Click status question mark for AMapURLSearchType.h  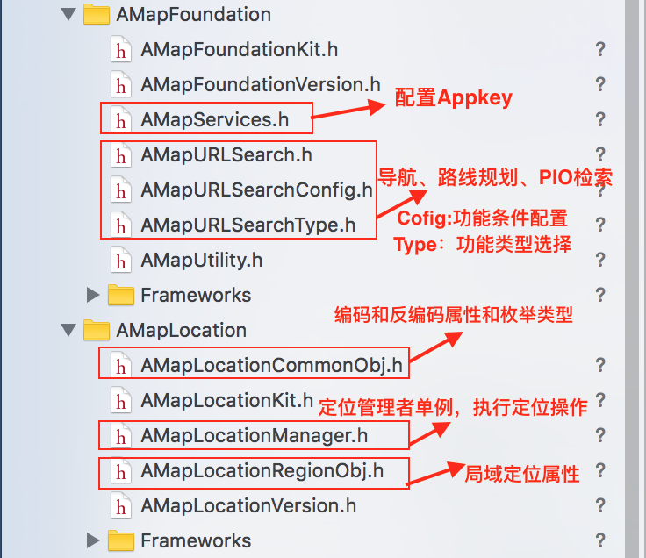pos(600,225)
